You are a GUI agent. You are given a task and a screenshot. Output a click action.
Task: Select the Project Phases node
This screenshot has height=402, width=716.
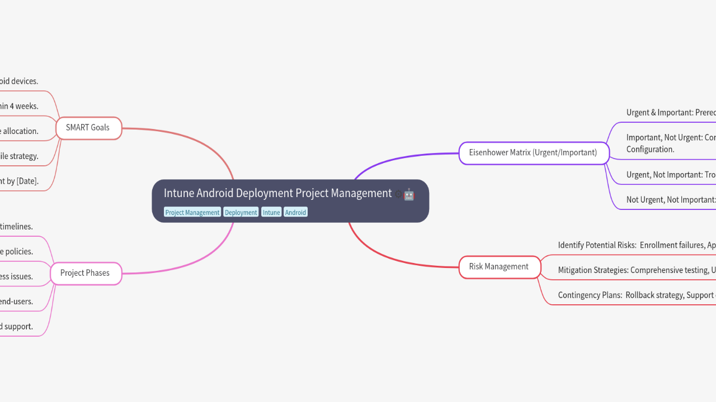pyautogui.click(x=85, y=273)
